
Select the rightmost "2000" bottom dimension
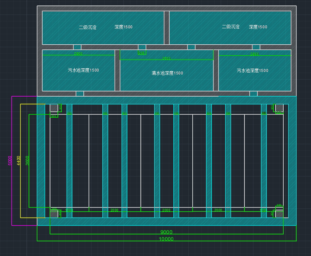[x=218, y=210]
